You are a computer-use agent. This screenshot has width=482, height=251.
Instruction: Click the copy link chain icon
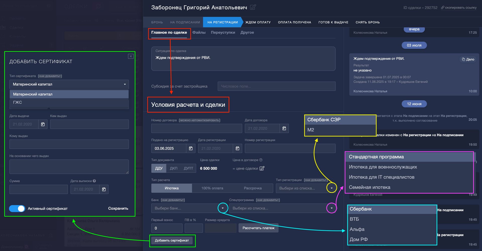tap(443, 8)
